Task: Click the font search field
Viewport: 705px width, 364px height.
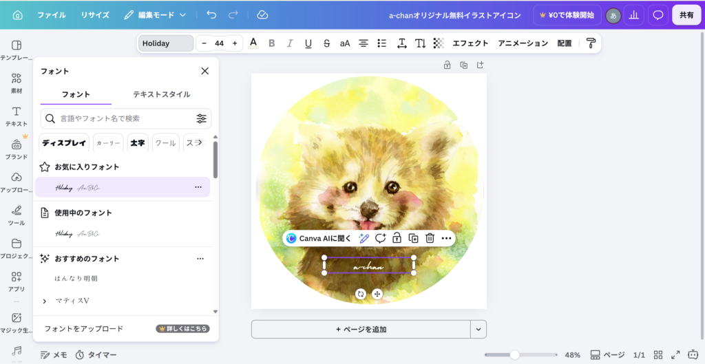Action: [125, 118]
